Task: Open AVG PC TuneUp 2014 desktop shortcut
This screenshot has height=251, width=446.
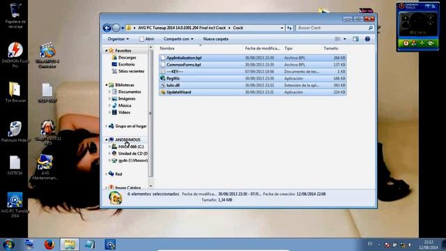Action: pyautogui.click(x=15, y=205)
